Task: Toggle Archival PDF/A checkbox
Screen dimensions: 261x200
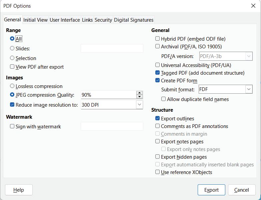Action: coord(158,46)
